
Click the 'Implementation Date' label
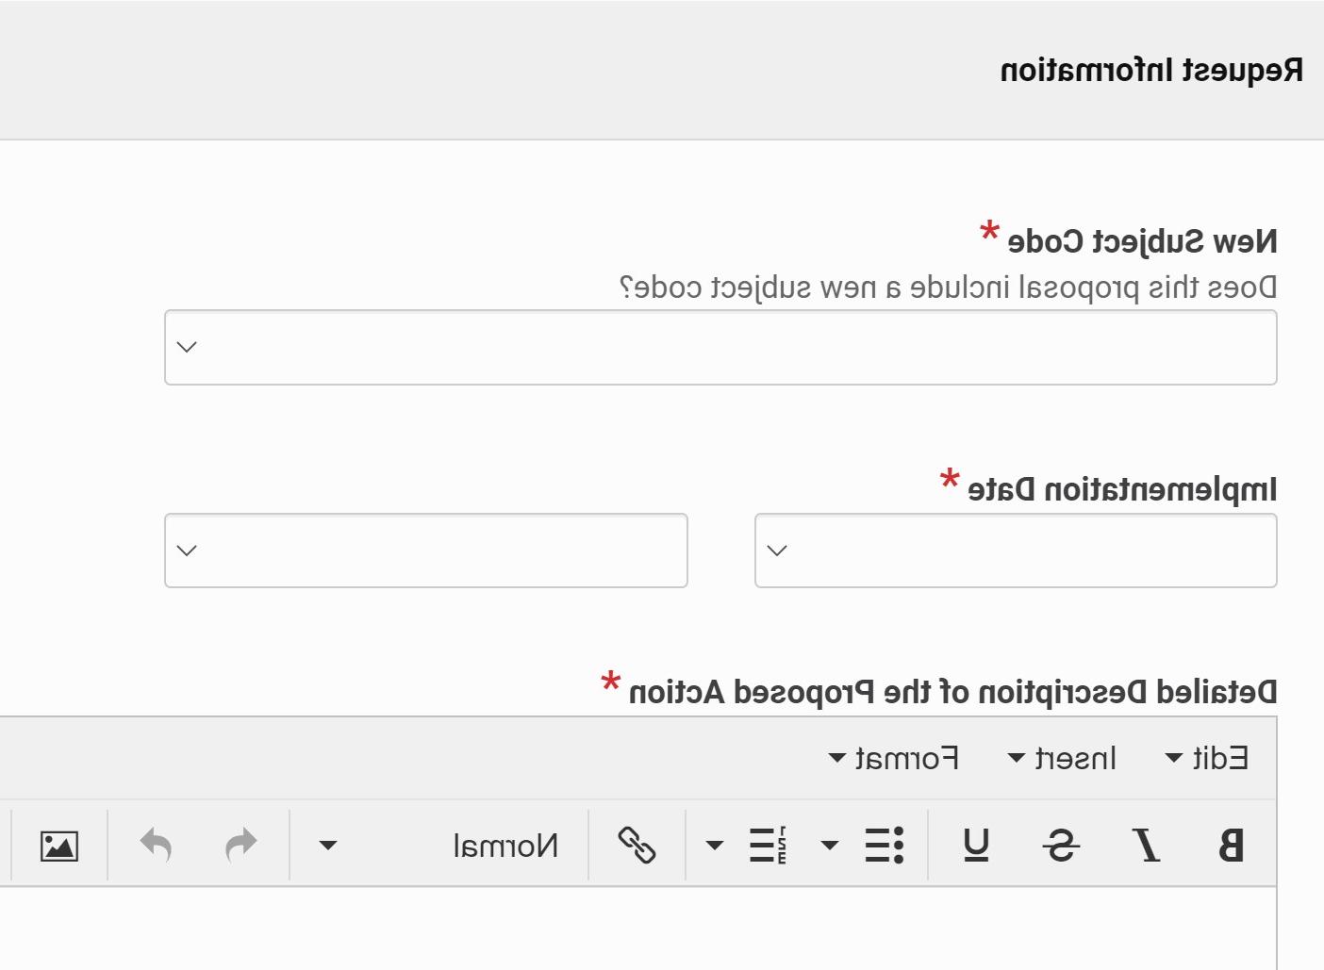(x=1122, y=489)
